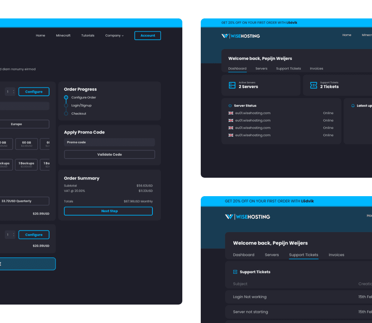Click the promo banner in the support tickets panel

(286, 201)
